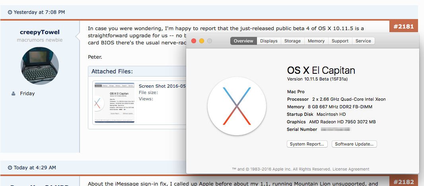Open the attached screenshot thumbnail
This screenshot has height=186, width=424.
tap(114, 103)
